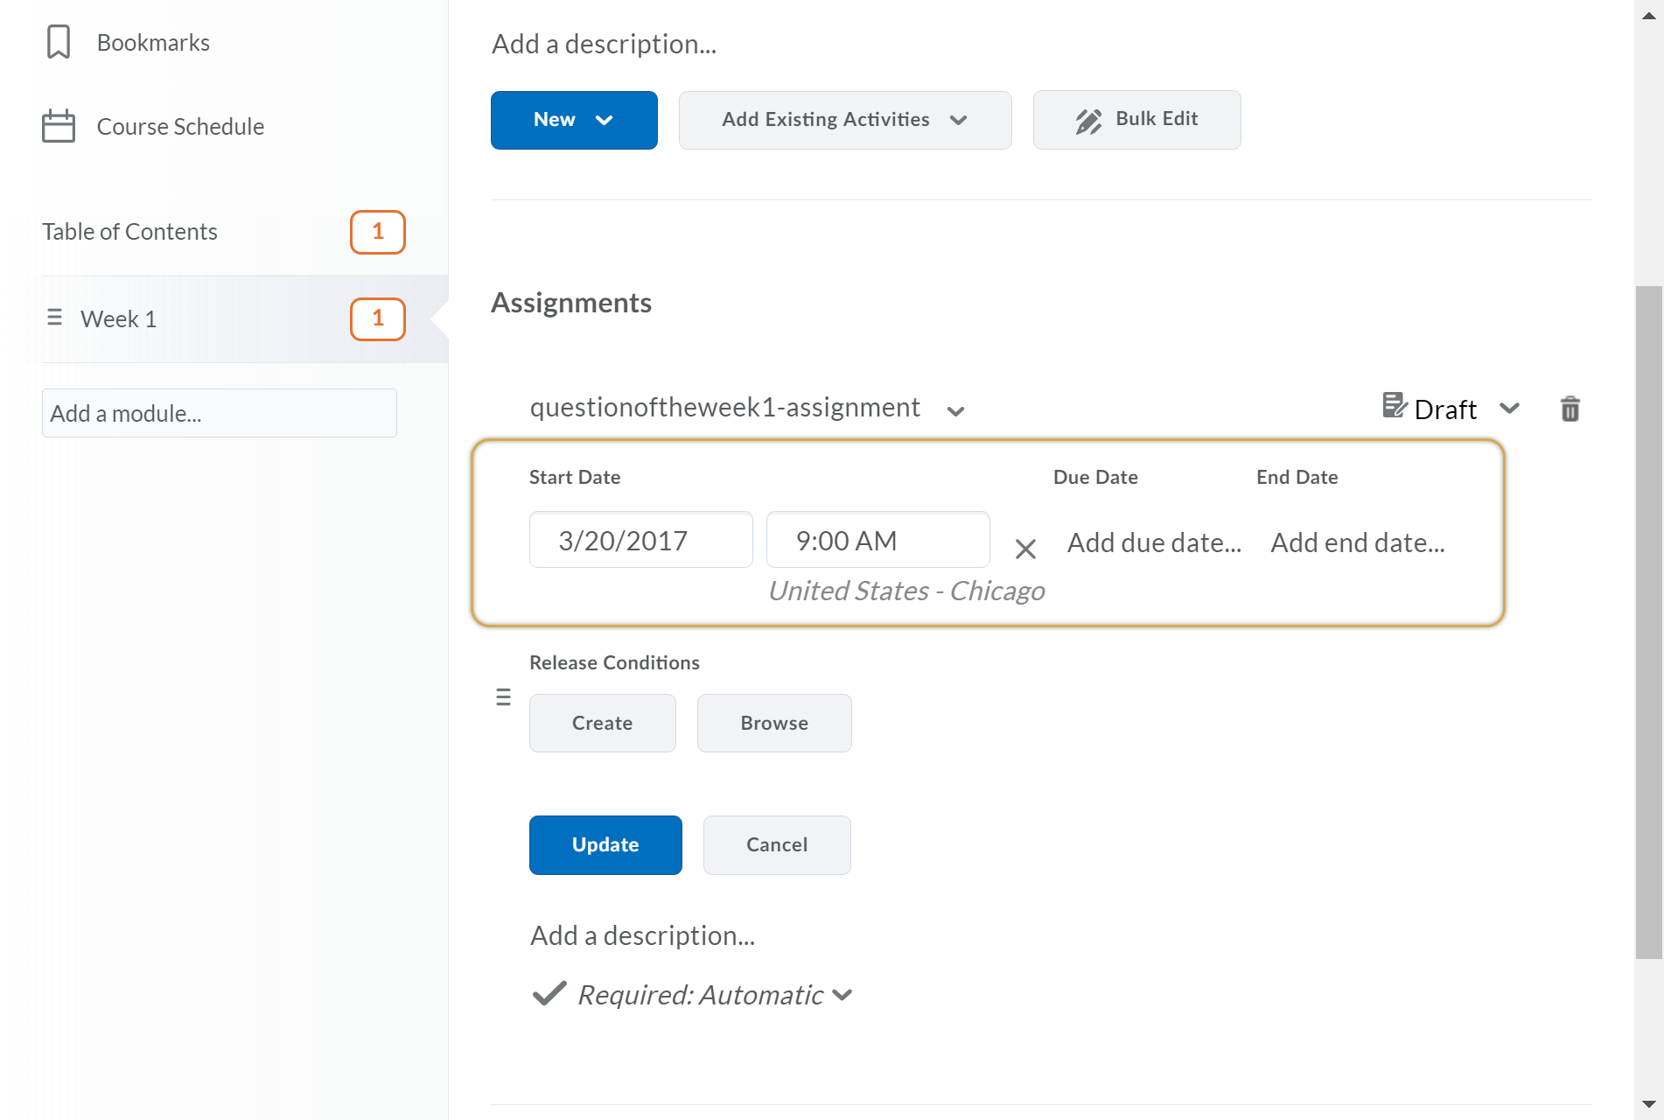The image size is (1664, 1120).
Task: Click Add due date link
Action: click(1154, 542)
